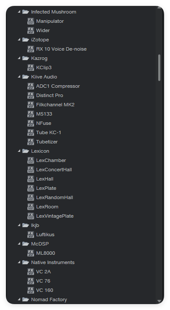Collapse the Native Instruments folder arrow

(19, 262)
